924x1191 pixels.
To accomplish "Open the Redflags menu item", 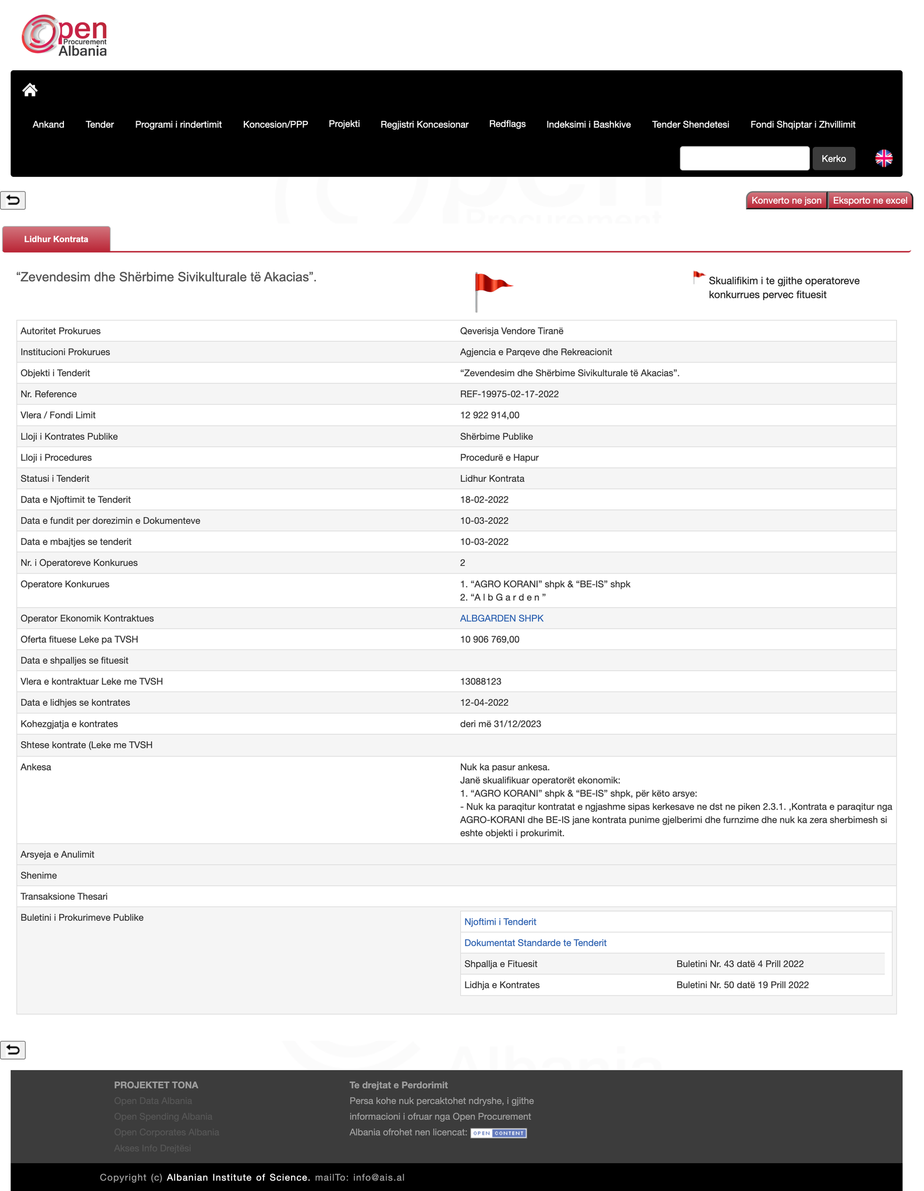I will pos(507,124).
